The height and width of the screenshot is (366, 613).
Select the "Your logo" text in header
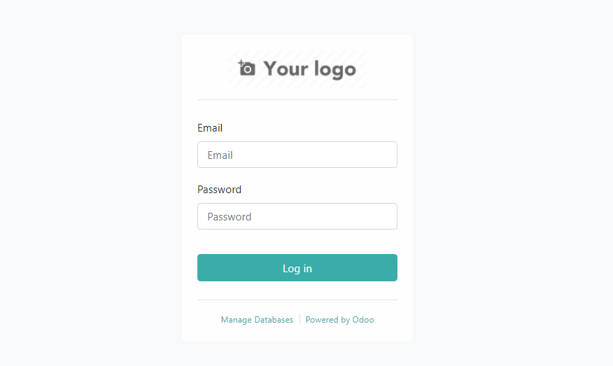309,69
